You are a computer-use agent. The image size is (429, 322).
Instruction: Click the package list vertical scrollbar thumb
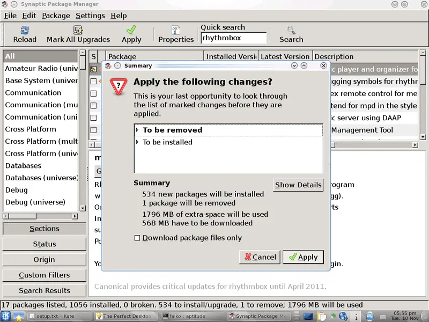pyautogui.click(x=423, y=70)
